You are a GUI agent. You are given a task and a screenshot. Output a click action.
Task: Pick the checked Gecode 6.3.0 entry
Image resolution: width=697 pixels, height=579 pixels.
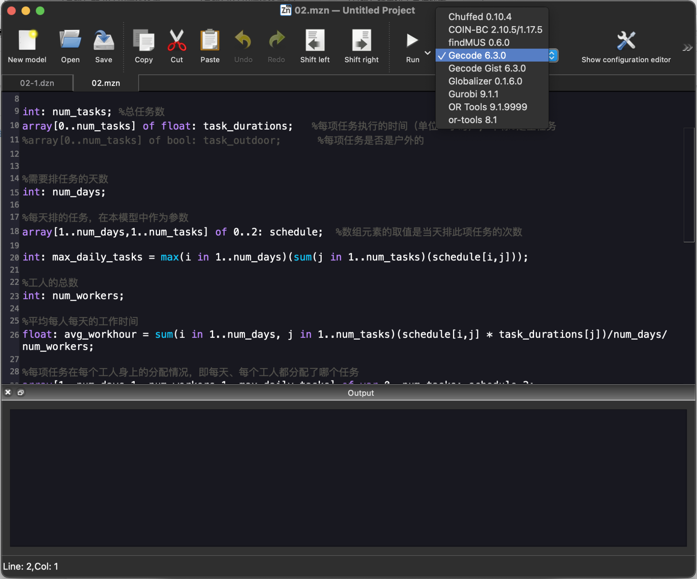tap(492, 56)
